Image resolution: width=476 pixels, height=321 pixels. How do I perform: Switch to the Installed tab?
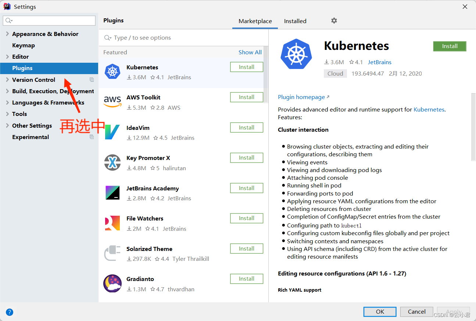click(x=295, y=21)
